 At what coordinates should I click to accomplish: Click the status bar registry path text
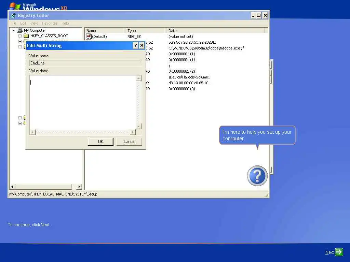[x=53, y=194]
